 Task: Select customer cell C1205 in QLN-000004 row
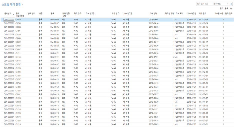(x=18, y=31)
